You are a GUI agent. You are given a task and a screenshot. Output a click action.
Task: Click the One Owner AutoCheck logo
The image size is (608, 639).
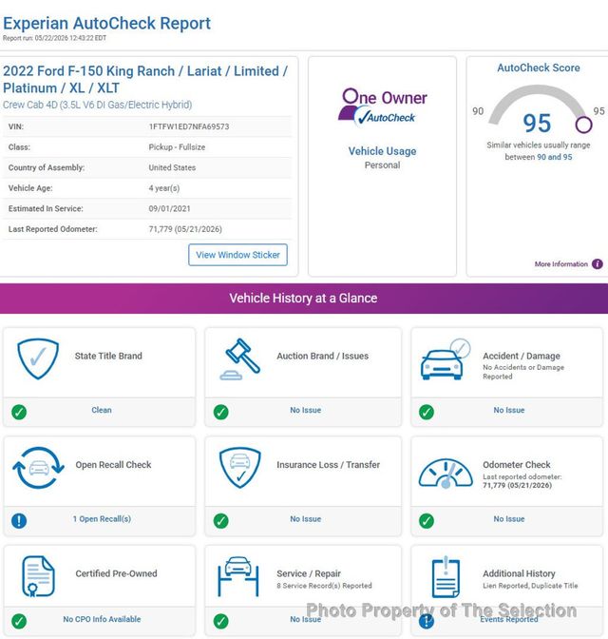pyautogui.click(x=382, y=106)
